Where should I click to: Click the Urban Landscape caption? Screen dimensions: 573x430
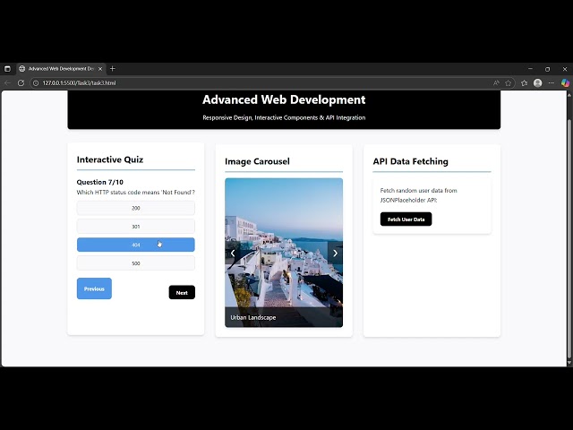tap(253, 317)
